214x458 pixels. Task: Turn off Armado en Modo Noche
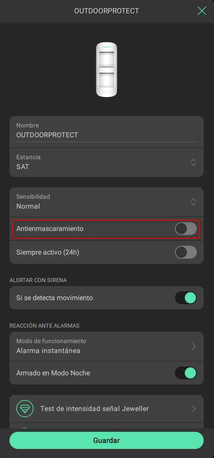click(186, 373)
